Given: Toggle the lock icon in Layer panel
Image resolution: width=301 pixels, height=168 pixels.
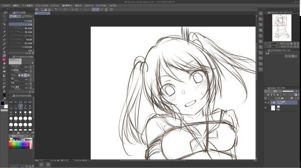Looking at the screenshot, I should click(278, 95).
